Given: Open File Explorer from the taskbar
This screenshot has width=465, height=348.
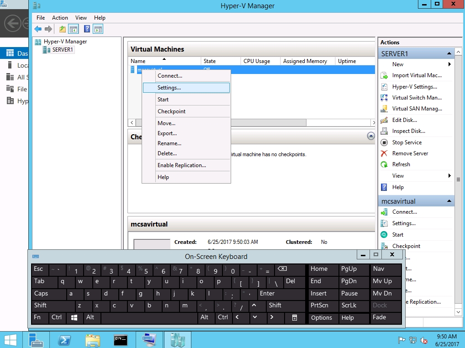Looking at the screenshot, I should click(93, 340).
